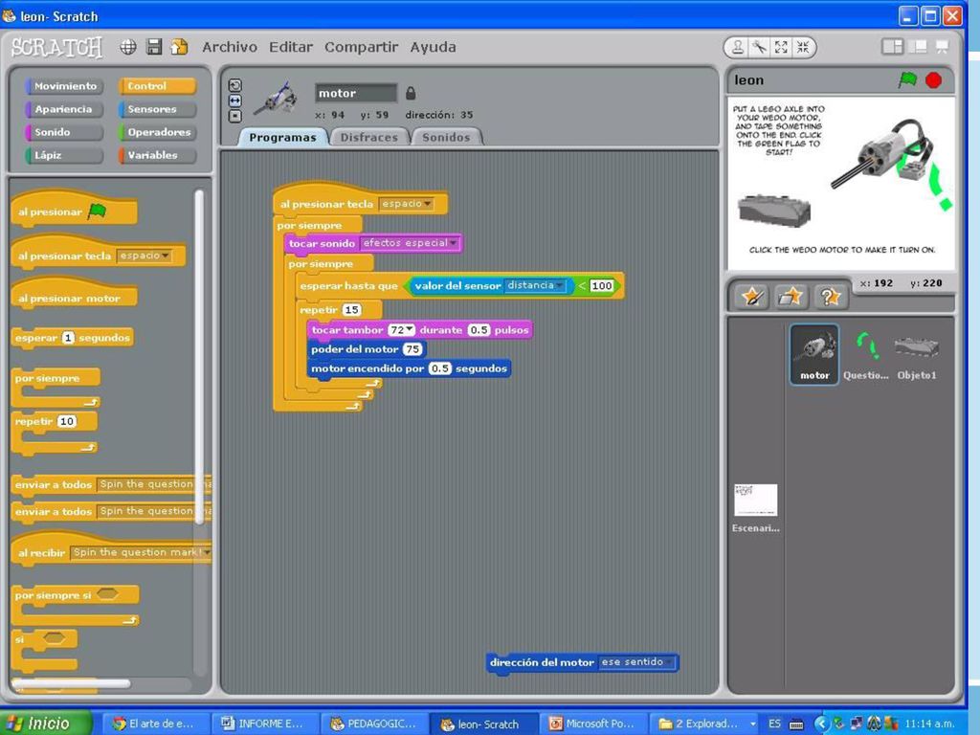
Task: Switch to the Sonidos tab
Action: point(446,138)
